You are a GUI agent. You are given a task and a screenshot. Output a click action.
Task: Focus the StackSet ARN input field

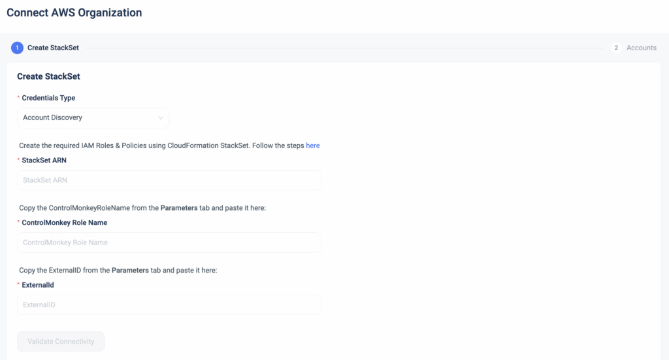tap(169, 180)
